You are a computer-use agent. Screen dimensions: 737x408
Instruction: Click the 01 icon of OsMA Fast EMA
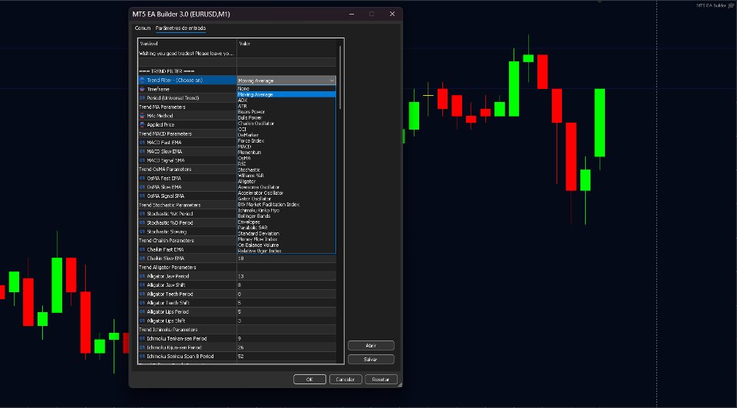coord(142,178)
